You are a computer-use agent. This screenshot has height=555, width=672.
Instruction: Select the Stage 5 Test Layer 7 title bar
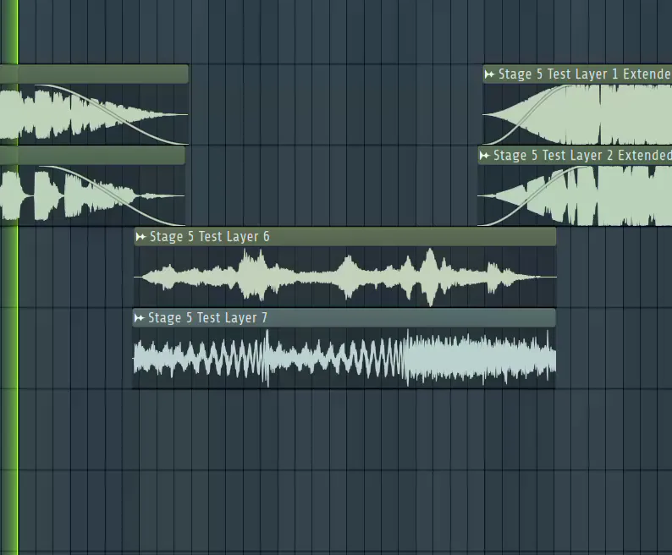pyautogui.click(x=344, y=318)
